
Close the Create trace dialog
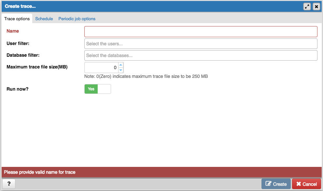316,7
